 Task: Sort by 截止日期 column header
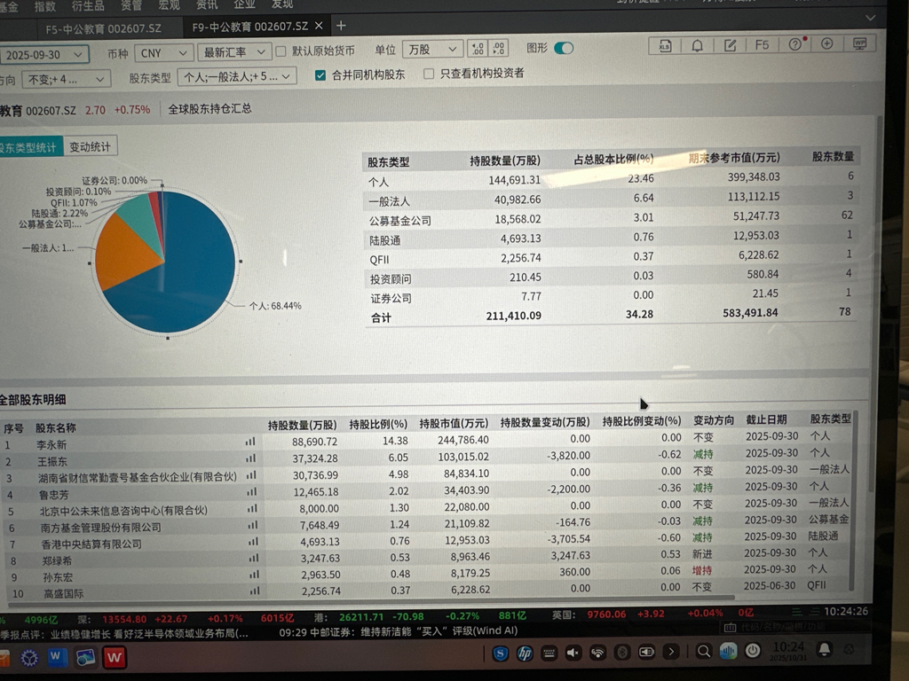click(x=766, y=419)
